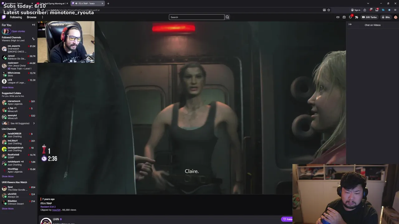
Task: Open the list all tabs chevron
Action: tap(368, 3)
